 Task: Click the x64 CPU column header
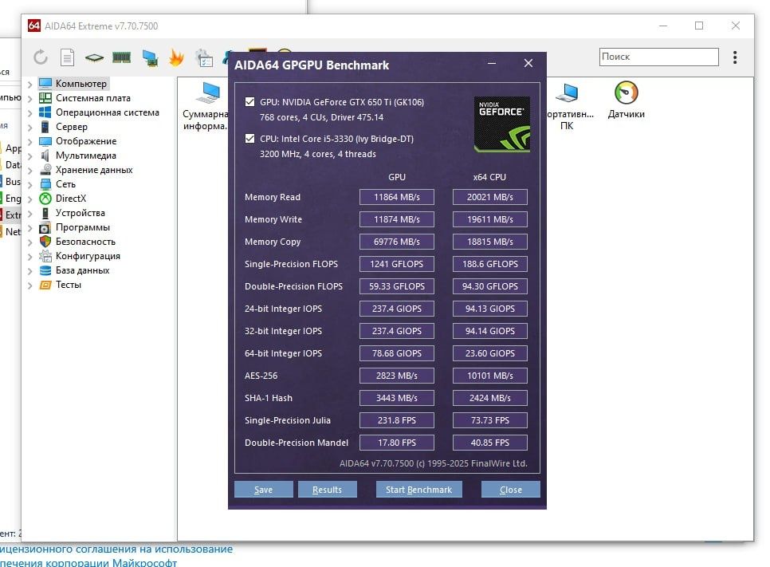(489, 177)
